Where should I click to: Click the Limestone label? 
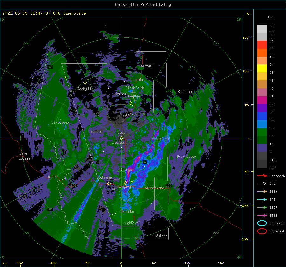pyautogui.click(x=60, y=123)
